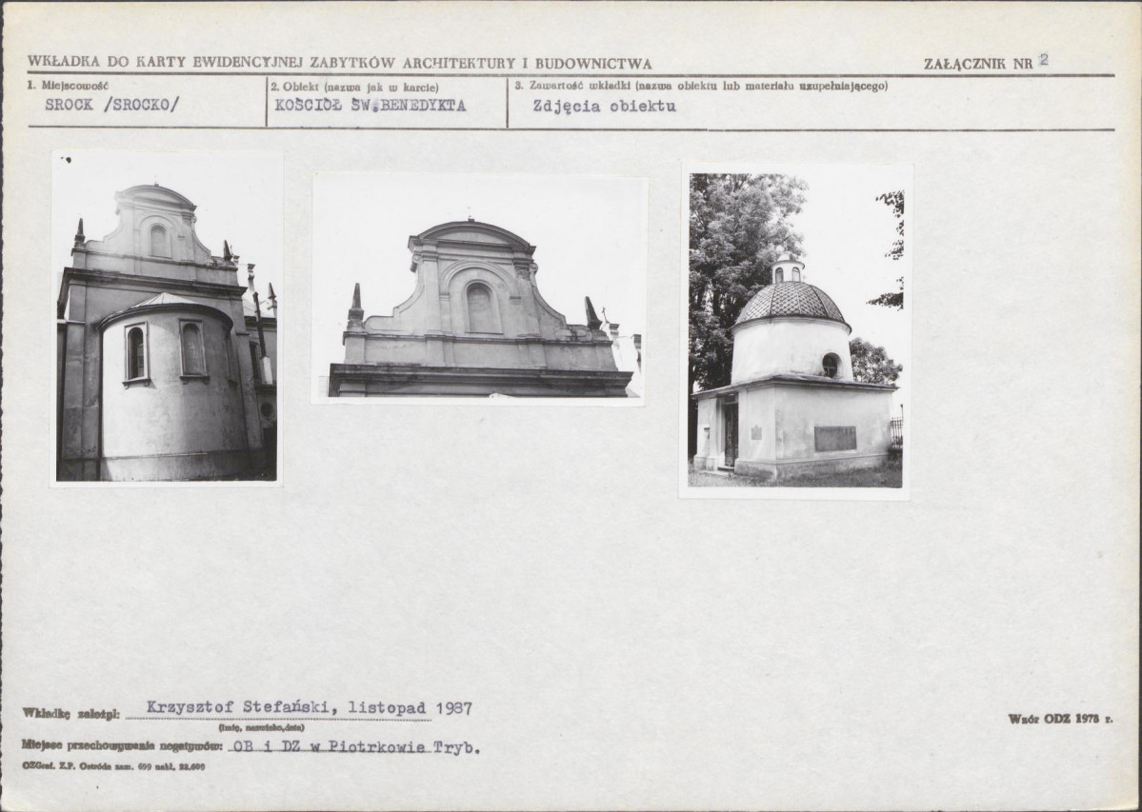Click the '2. Obiekt' field label
Image resolution: width=1142 pixels, height=812 pixels.
coord(354,87)
